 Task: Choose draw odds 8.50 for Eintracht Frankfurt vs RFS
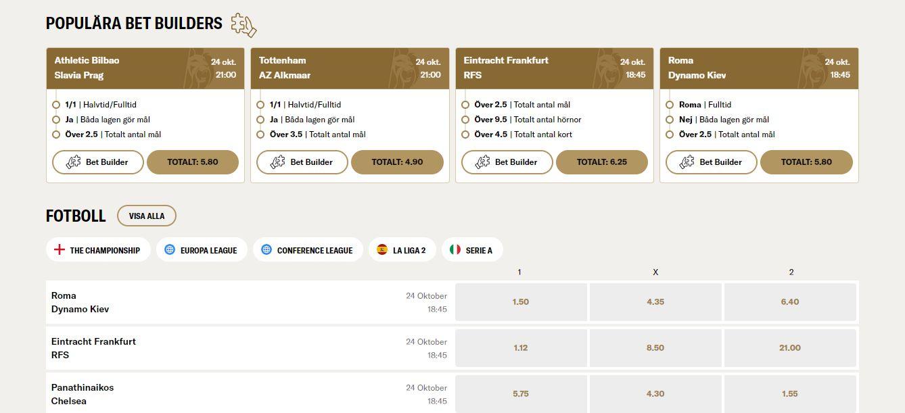[x=655, y=348]
